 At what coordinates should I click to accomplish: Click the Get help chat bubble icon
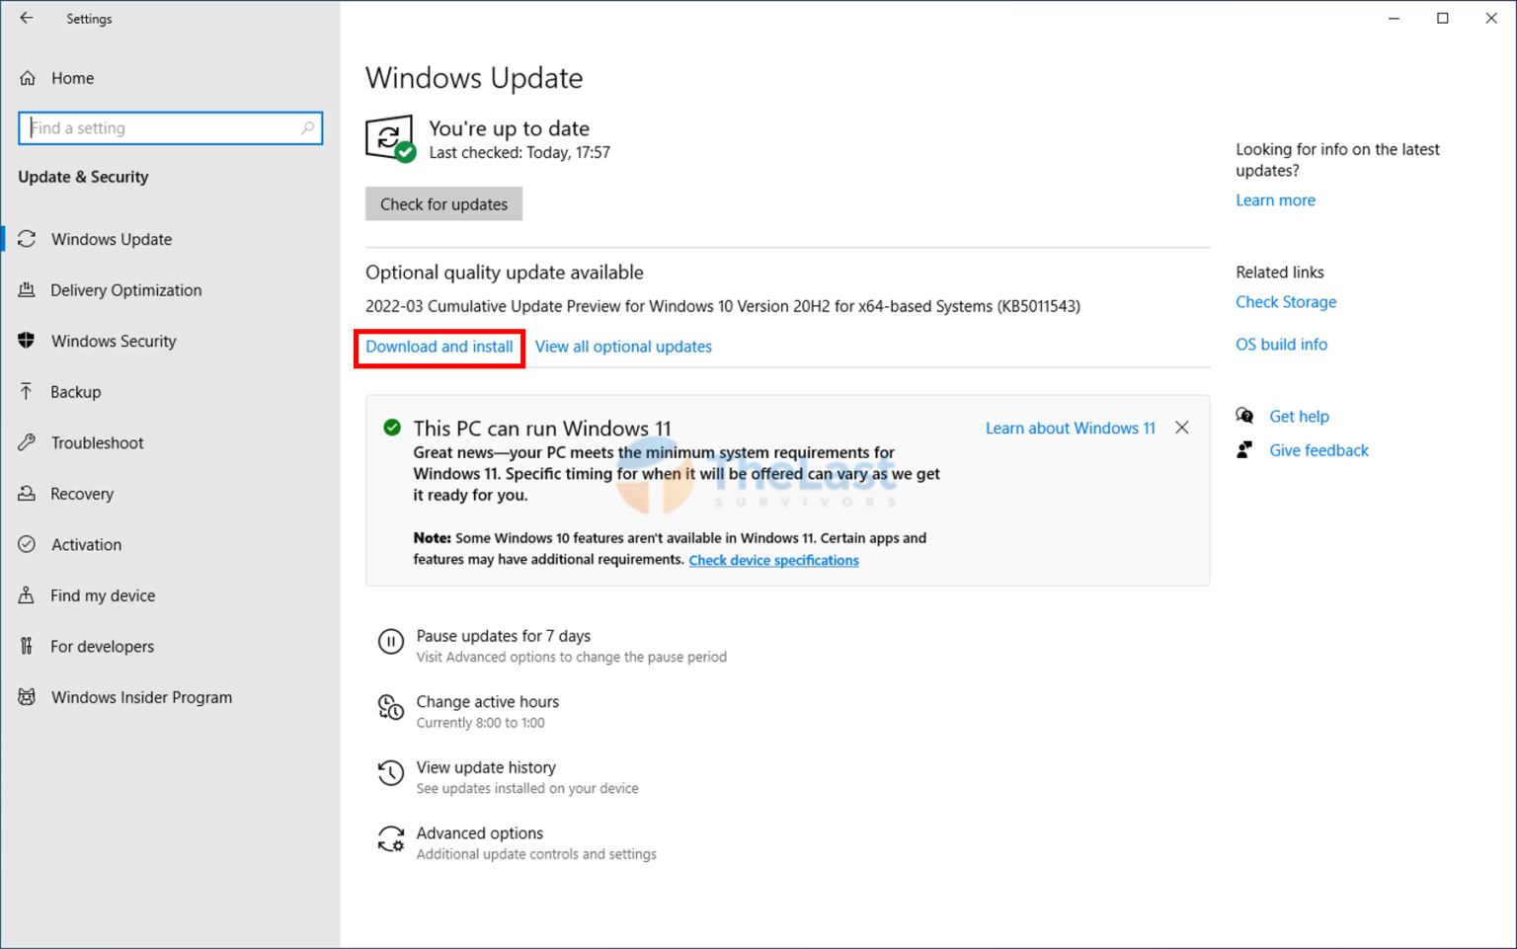[x=1245, y=416]
